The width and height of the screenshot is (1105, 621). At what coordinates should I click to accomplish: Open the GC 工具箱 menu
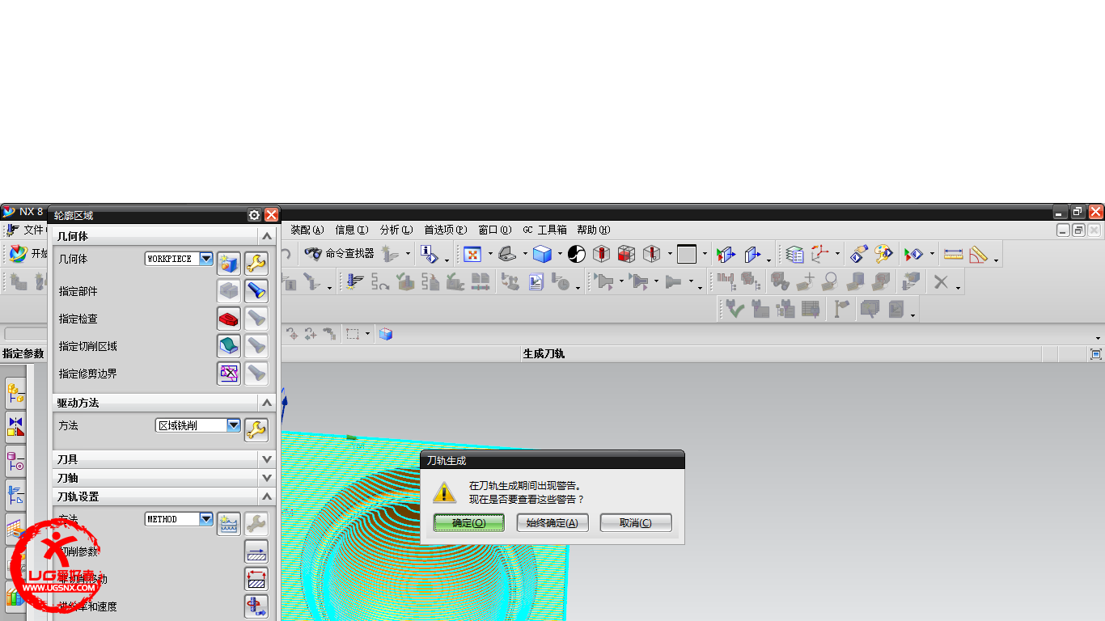coord(545,230)
